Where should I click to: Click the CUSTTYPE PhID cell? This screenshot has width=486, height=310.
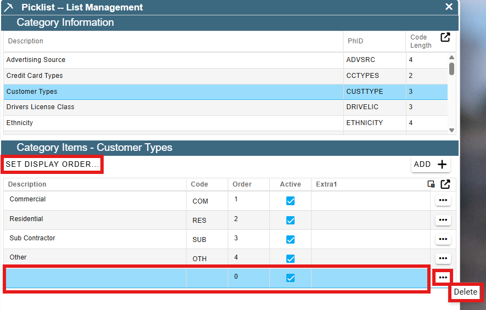(x=375, y=92)
